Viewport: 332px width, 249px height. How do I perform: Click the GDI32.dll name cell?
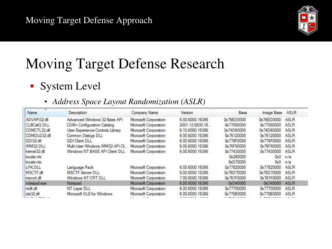(33, 141)
